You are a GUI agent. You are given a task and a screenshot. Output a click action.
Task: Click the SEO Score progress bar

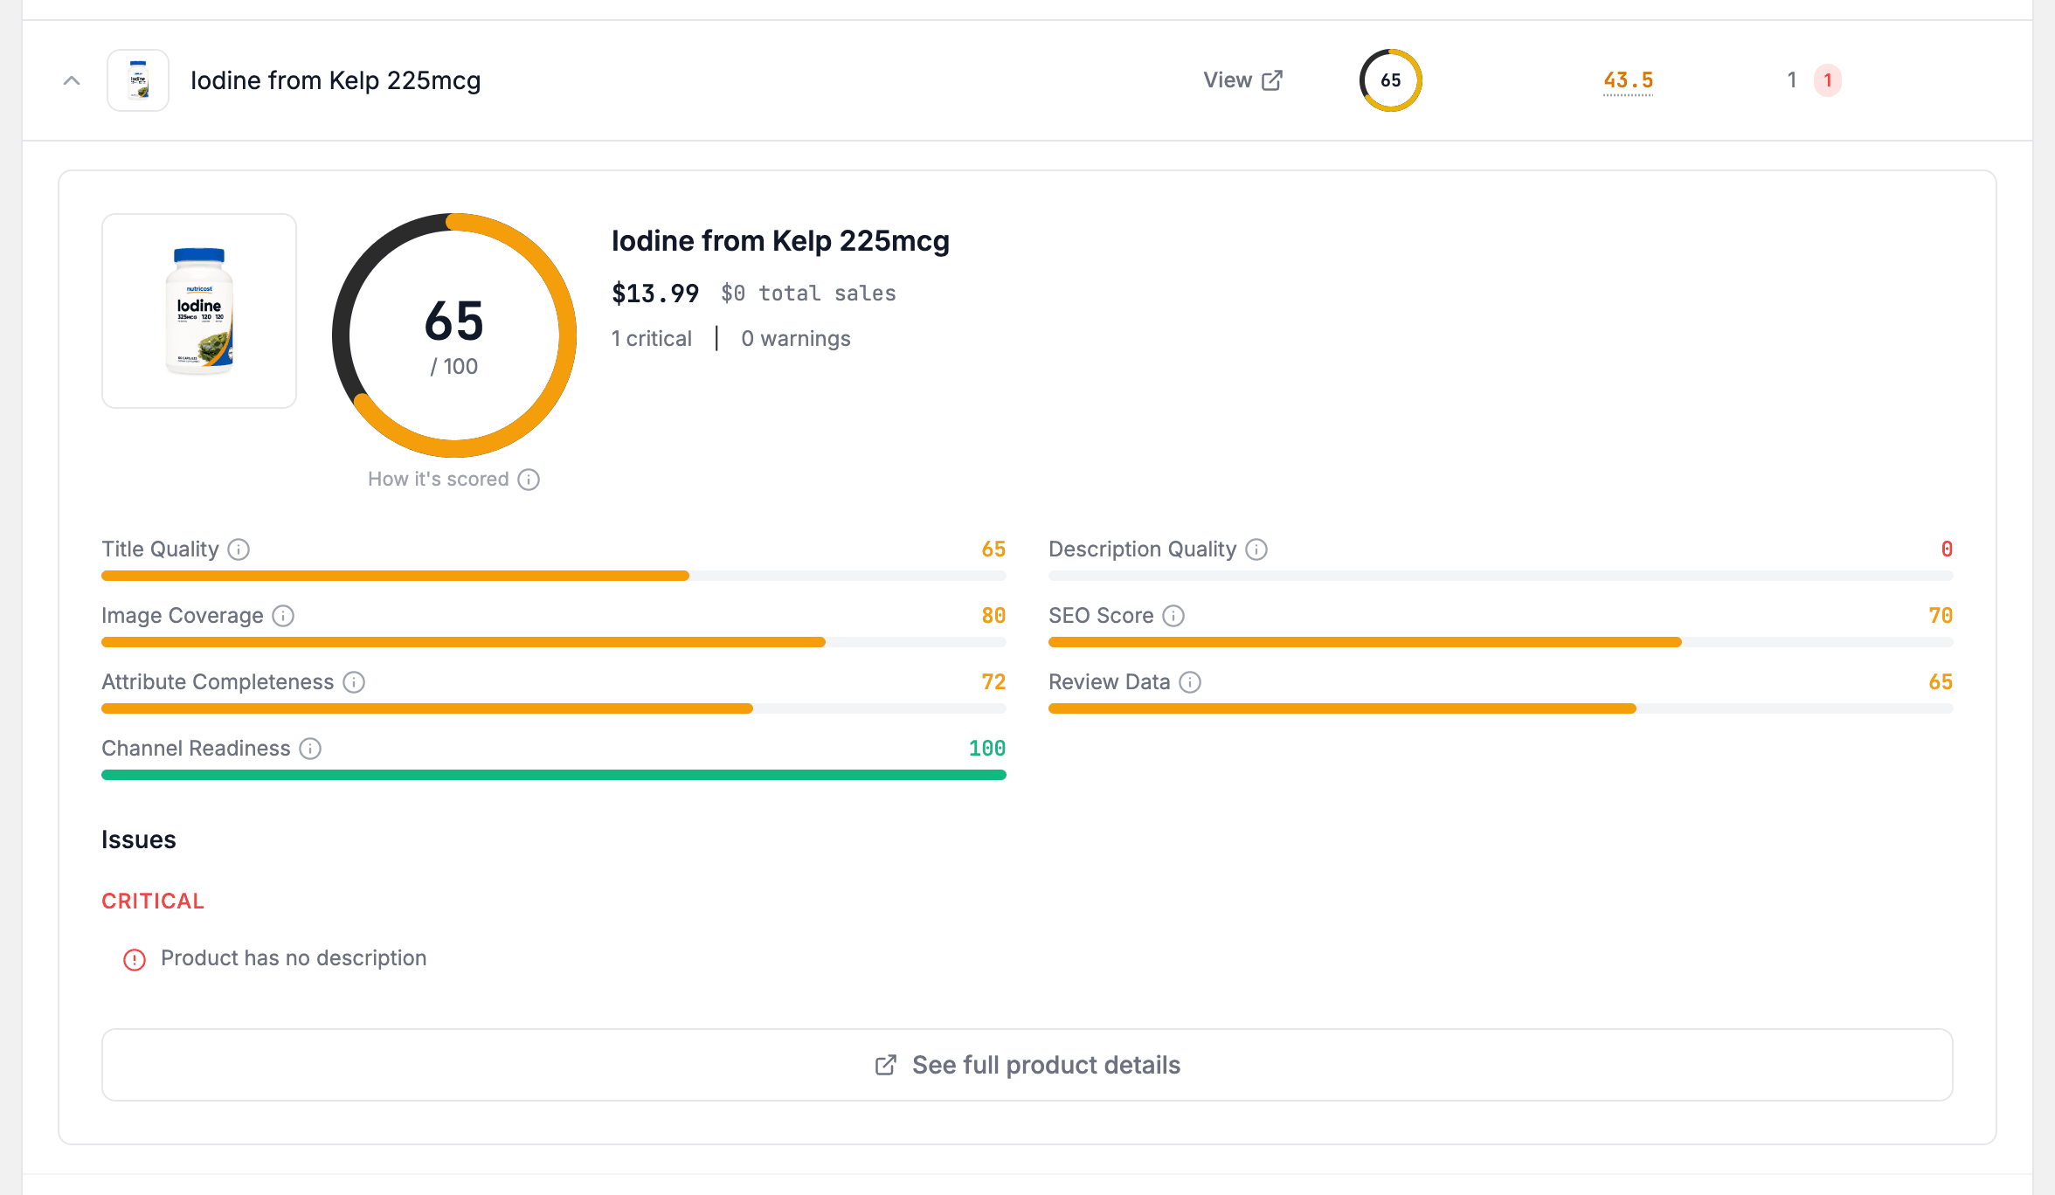pos(1501,642)
